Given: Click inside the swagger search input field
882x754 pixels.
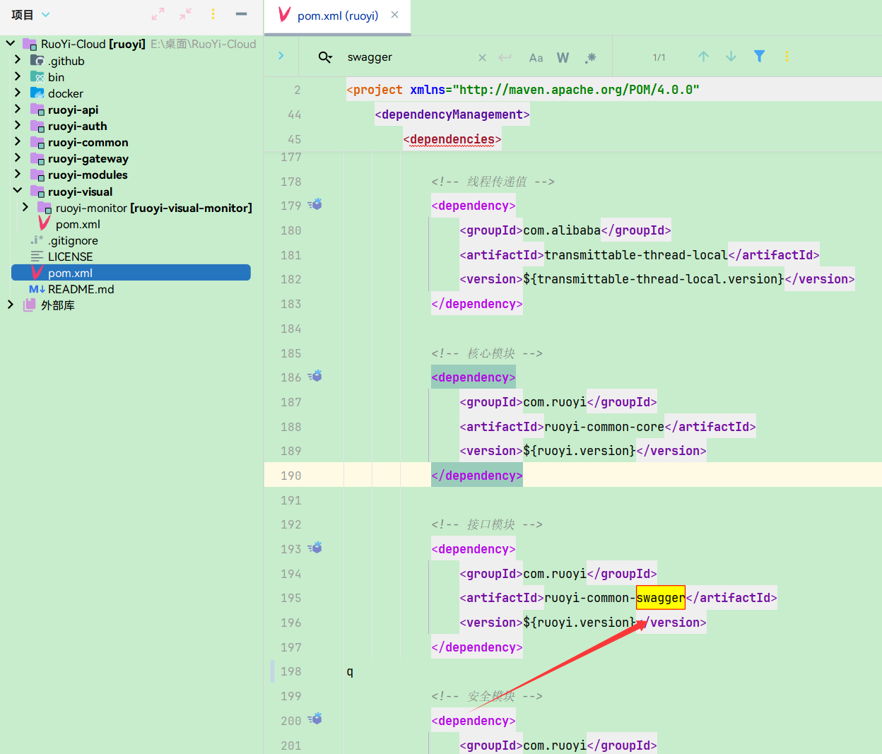Looking at the screenshot, I should (396, 57).
